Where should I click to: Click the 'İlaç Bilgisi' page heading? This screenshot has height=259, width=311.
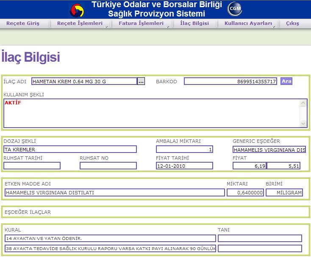(x=31, y=57)
